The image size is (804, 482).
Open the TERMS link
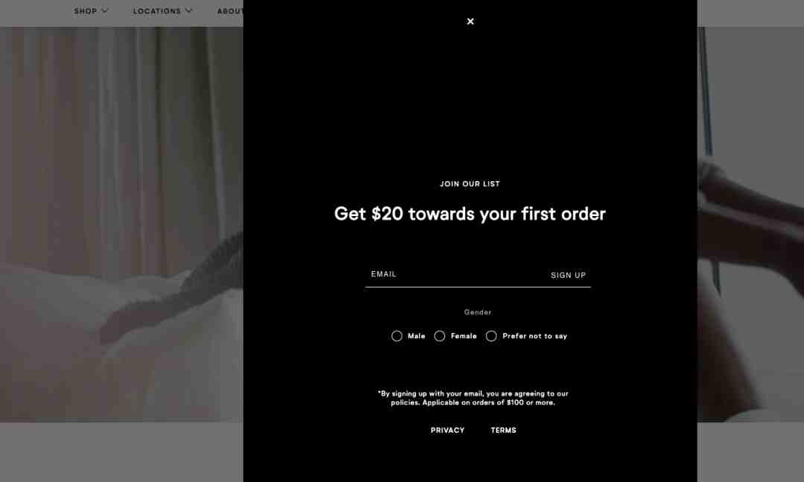pos(503,430)
